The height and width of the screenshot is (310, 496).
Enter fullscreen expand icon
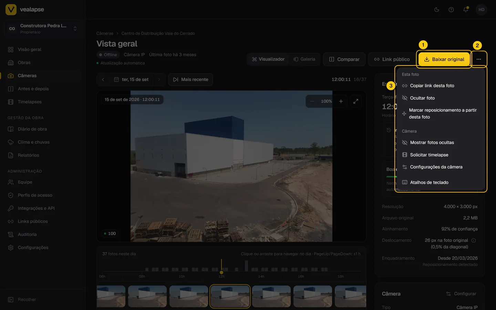[356, 101]
